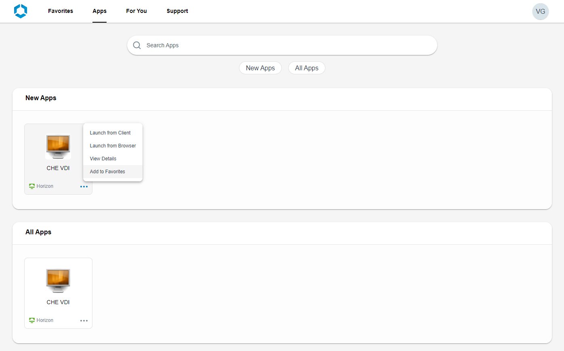Screen dimensions: 564x351
Task: Choose Launch from Browser
Action: point(113,146)
